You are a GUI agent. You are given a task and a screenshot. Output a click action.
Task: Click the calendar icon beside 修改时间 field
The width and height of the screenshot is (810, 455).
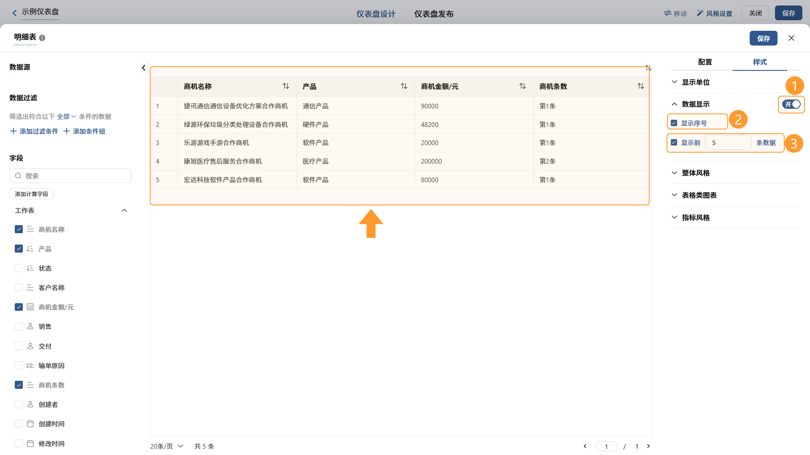(30, 444)
